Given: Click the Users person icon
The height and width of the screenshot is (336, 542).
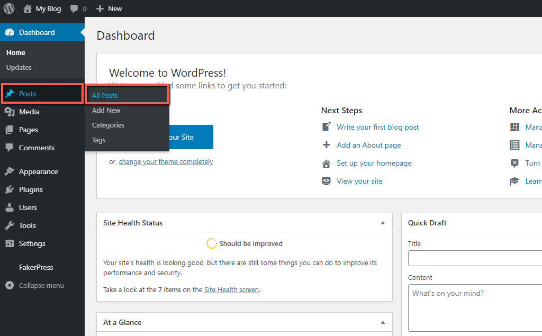Looking at the screenshot, I should [10, 207].
